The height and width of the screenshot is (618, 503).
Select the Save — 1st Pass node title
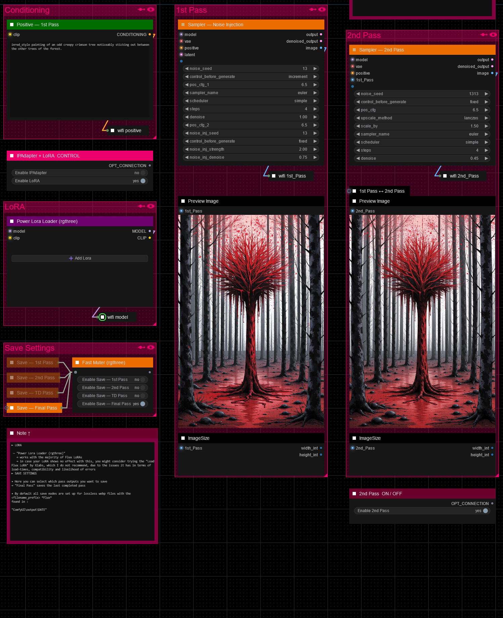tap(35, 362)
